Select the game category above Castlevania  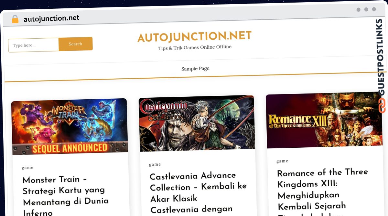point(155,164)
